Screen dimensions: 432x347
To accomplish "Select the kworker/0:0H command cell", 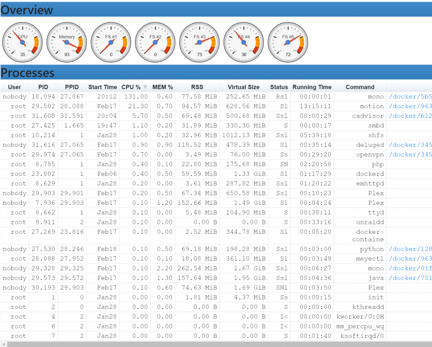I will point(360,316).
